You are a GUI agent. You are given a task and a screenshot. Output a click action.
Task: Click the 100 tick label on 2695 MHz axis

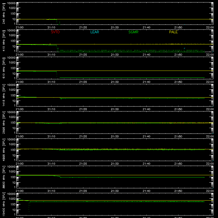click(13, 122)
